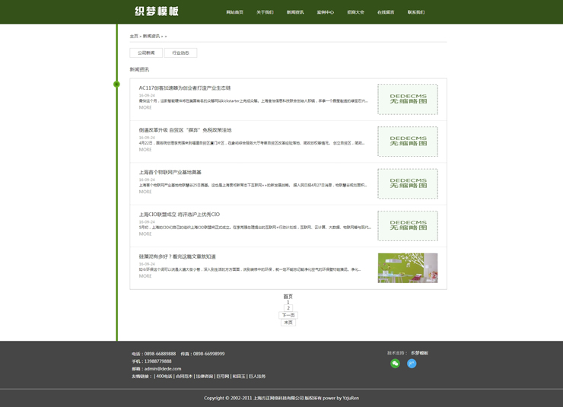Switch to the 行业动态 tab

point(180,52)
